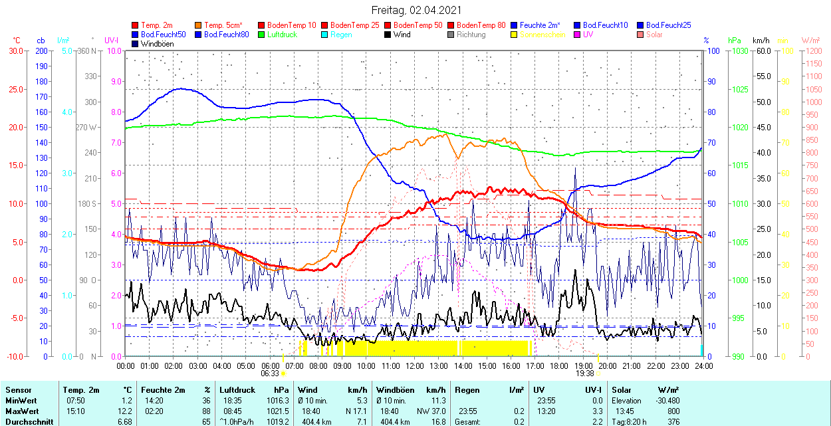Click the orange Temp. 5cm legend square
Image resolution: width=831 pixels, height=426 pixels.
click(x=199, y=25)
